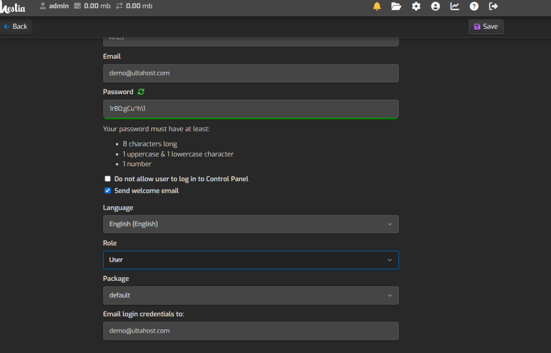Click the disk usage 0.00 mb value
Viewport: 551px width, 353px height.
coord(97,6)
